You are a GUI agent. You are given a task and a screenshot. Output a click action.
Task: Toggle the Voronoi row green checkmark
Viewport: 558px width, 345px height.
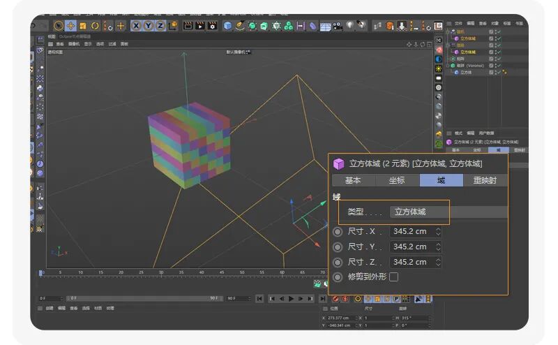tap(499, 66)
